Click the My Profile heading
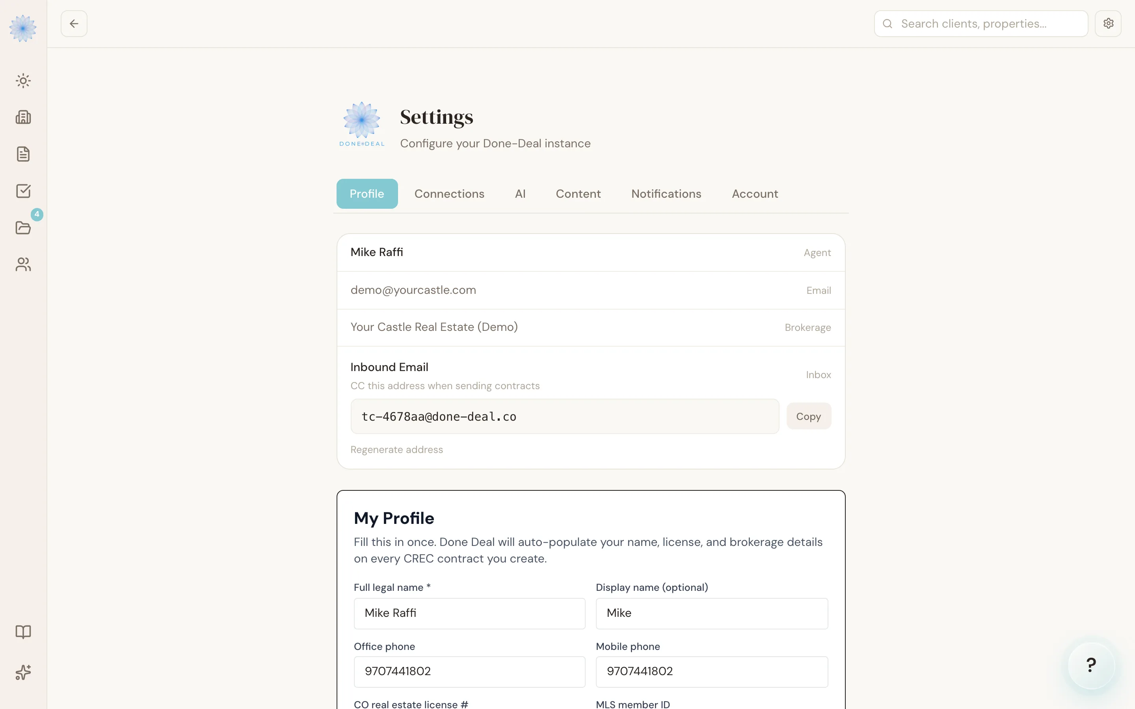The height and width of the screenshot is (709, 1135). 394,518
